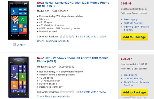Screen dimensions: 154x99
Task: Write the first review for HTC 8X
Action: click(x=91, y=92)
